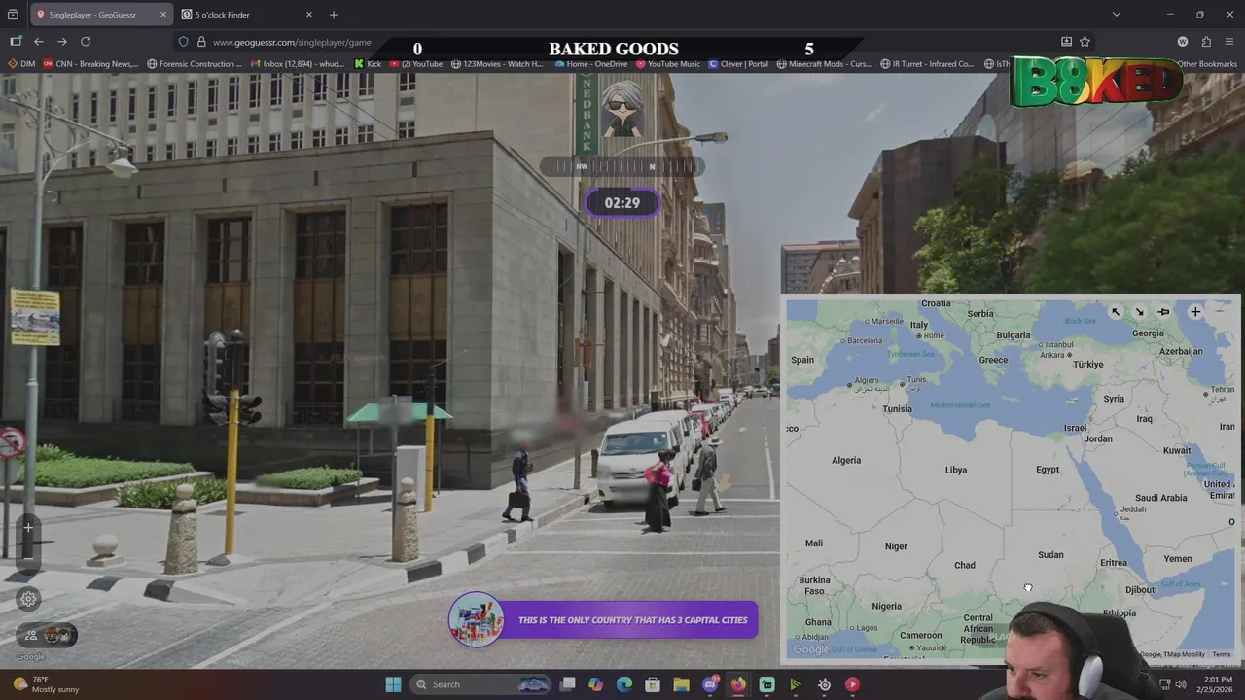
Task: Open a new browser tab
Action: [x=334, y=15]
